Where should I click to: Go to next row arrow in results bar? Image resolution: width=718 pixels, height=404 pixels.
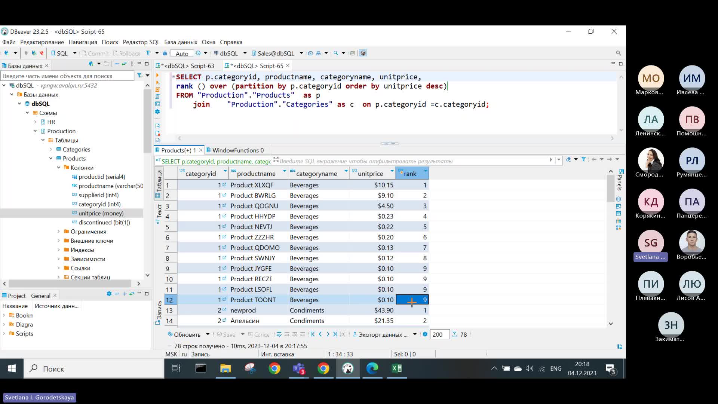point(328,334)
